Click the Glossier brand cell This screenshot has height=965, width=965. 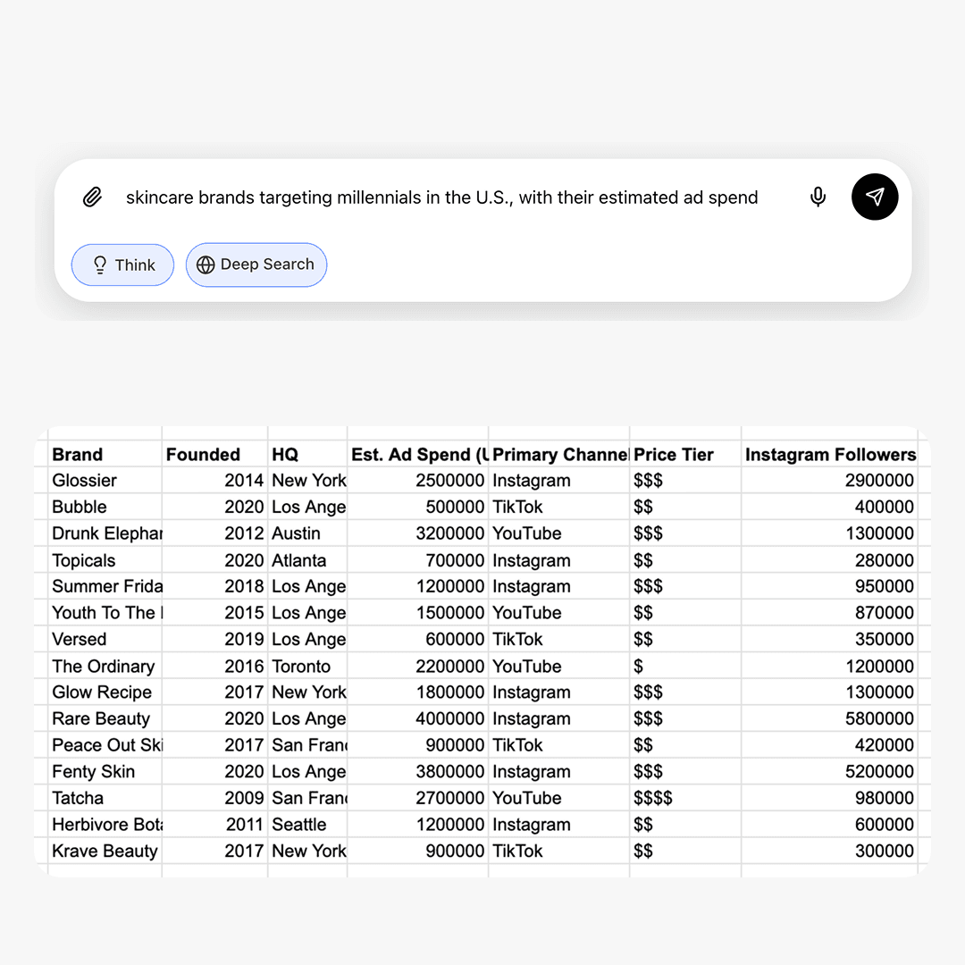[x=105, y=481]
